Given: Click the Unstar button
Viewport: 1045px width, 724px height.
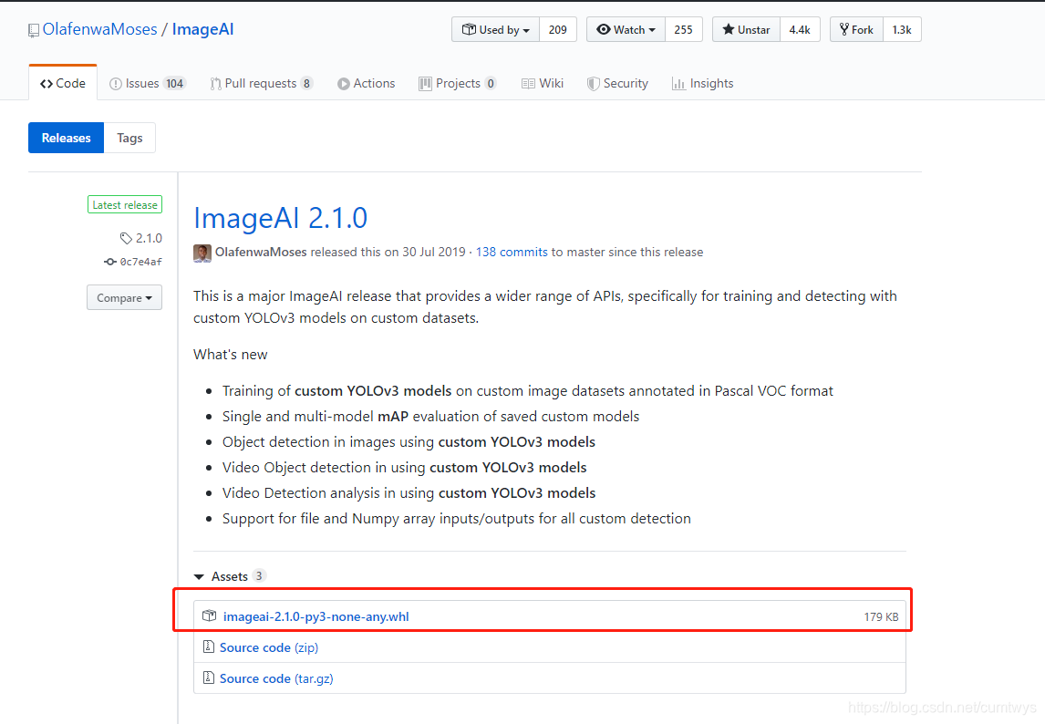Looking at the screenshot, I should (x=746, y=29).
